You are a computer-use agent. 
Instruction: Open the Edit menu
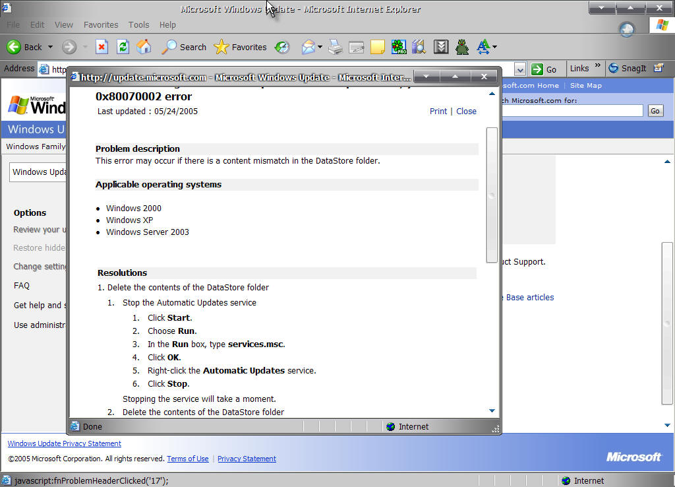pyautogui.click(x=37, y=25)
